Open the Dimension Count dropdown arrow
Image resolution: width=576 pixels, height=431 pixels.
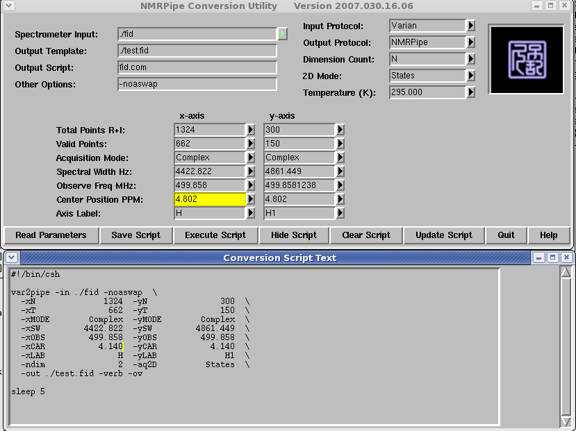[470, 59]
